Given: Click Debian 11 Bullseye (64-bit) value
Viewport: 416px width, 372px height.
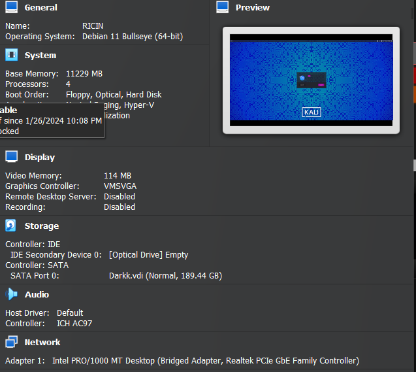Looking at the screenshot, I should (x=133, y=37).
